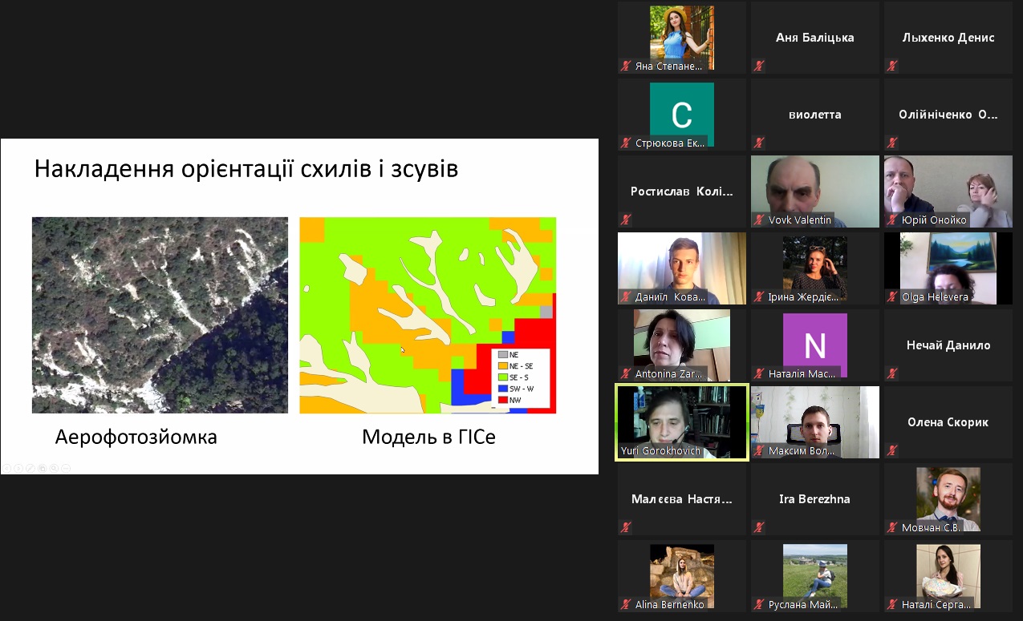This screenshot has width=1023, height=621.
Task: Click the purple N avatar of Наталія
Action: tap(814, 345)
